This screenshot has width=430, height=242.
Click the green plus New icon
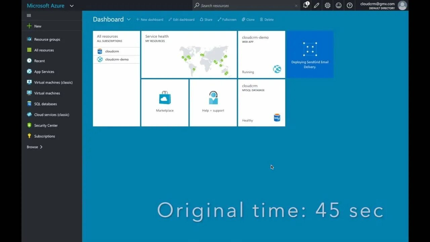[x=29, y=26]
